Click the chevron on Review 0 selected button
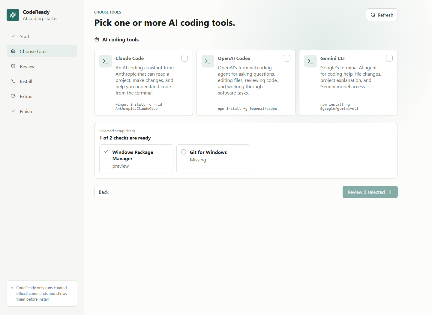Screen dimensions: 432x315 (x=390, y=192)
